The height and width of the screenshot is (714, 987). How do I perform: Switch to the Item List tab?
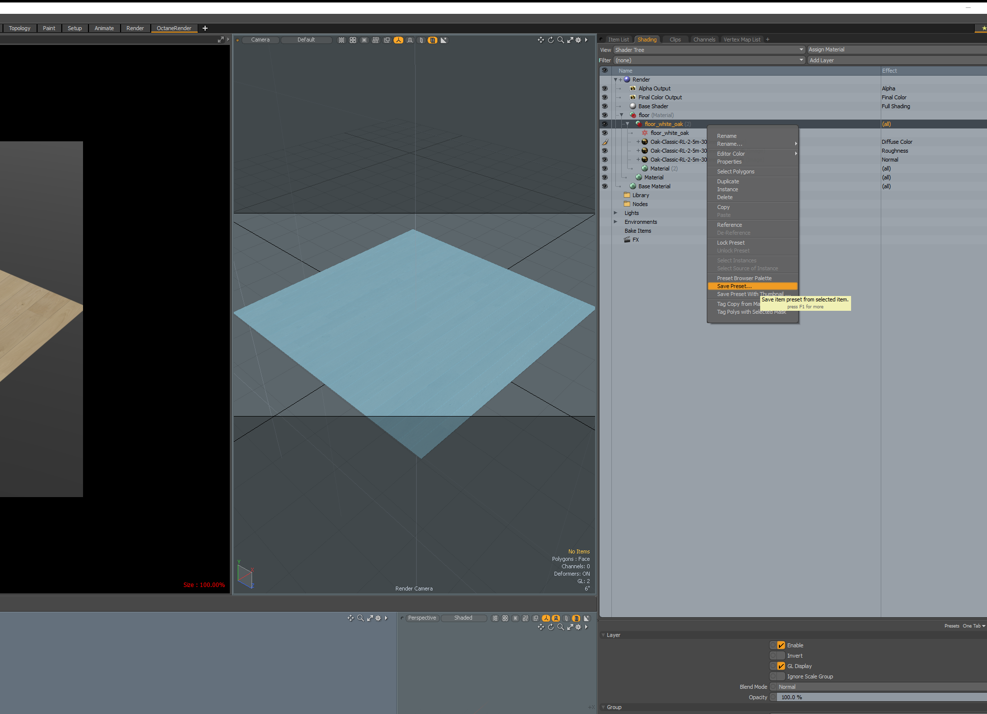(618, 40)
